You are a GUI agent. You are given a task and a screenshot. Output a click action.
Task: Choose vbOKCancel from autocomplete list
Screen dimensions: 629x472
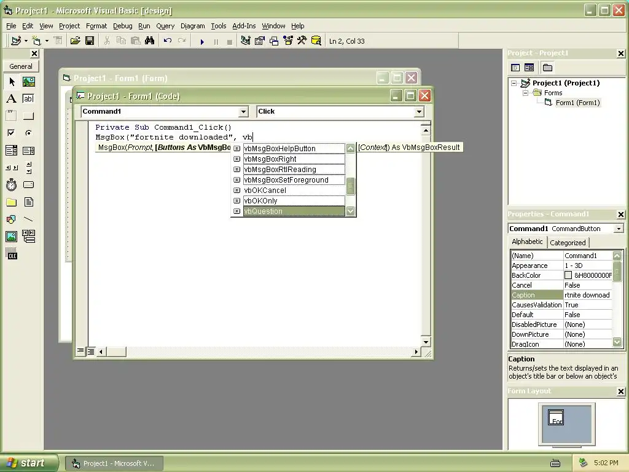(294, 191)
